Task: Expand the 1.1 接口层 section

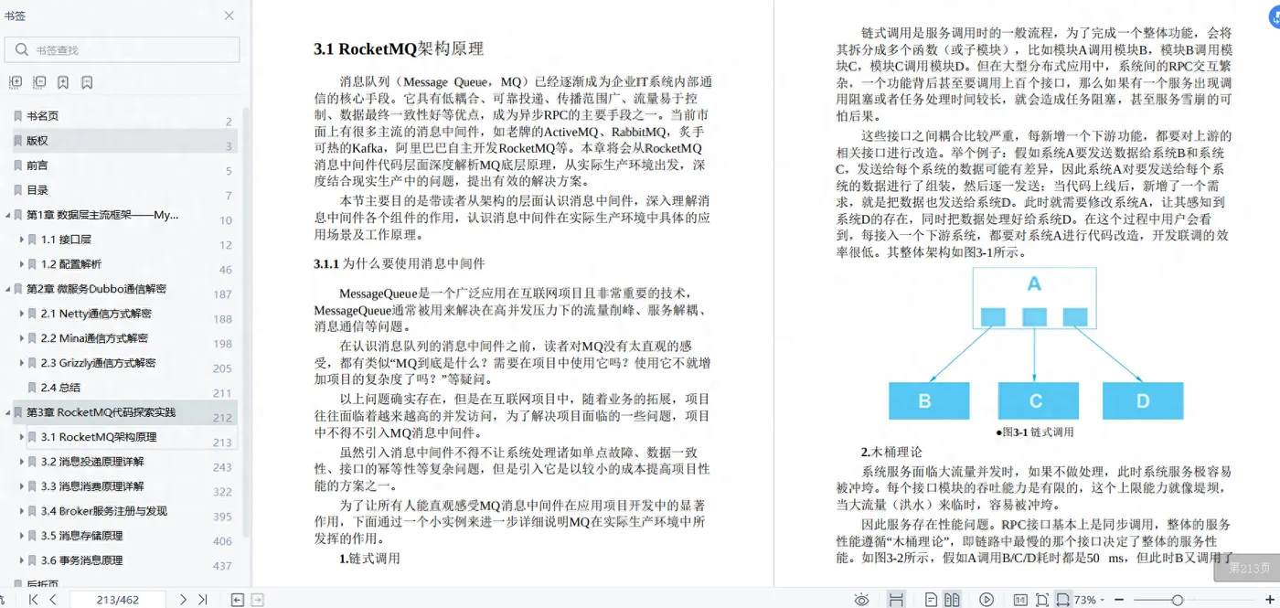Action: [x=22, y=240]
